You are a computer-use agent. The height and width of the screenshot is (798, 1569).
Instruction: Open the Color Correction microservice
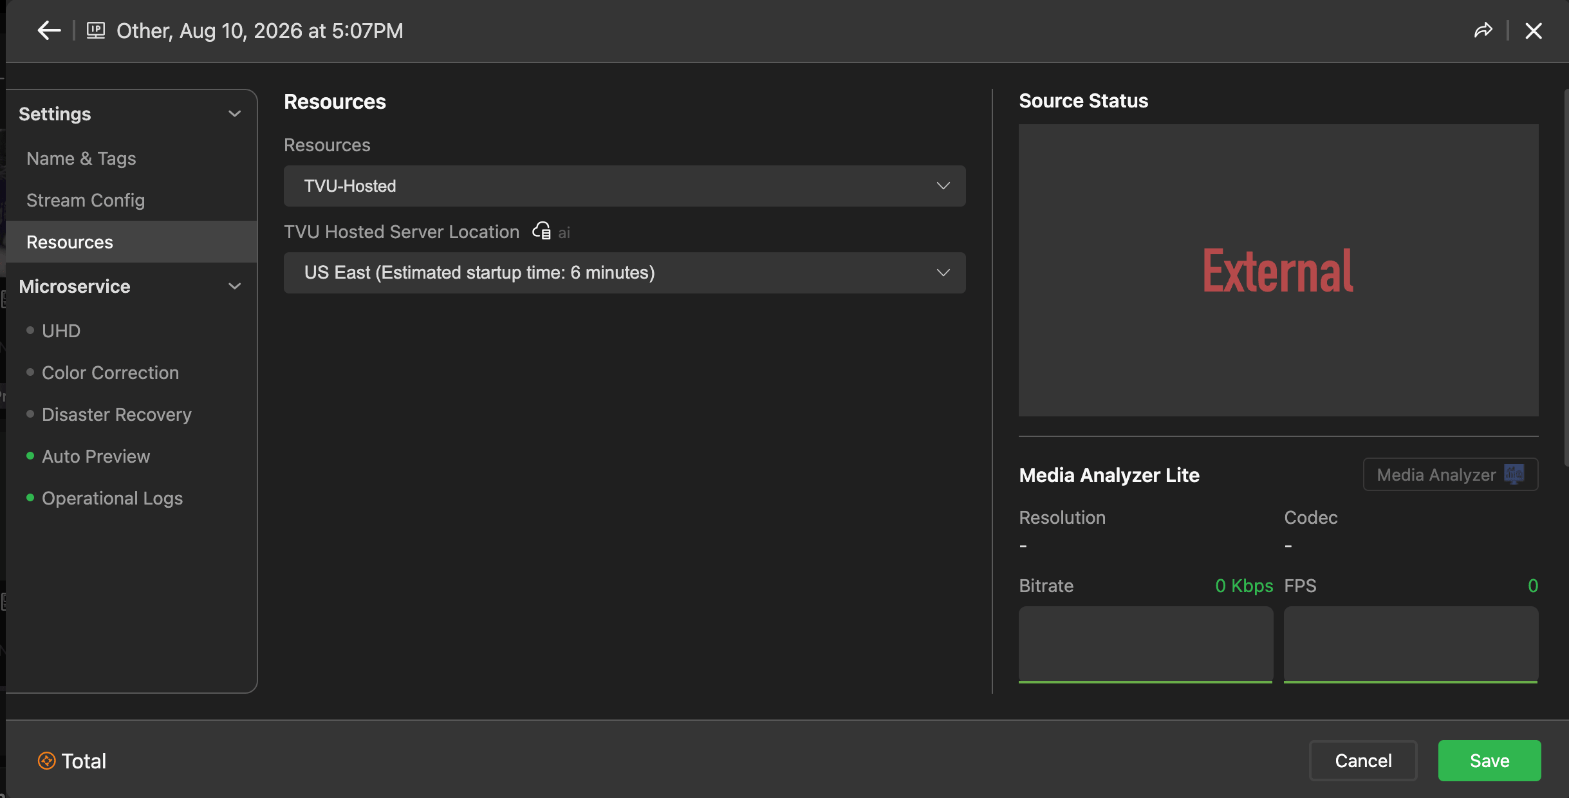click(x=110, y=373)
